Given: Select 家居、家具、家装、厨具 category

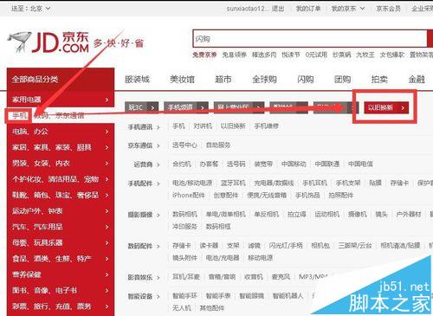Looking at the screenshot, I should coord(52,147).
